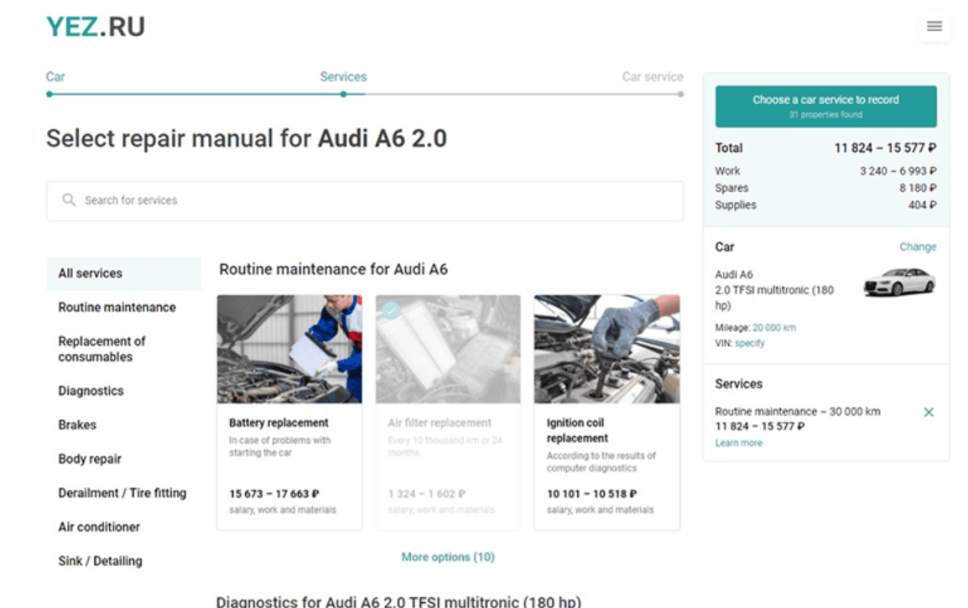Switch to the Brakes category
Screen dimensions: 968x608
[x=77, y=425]
